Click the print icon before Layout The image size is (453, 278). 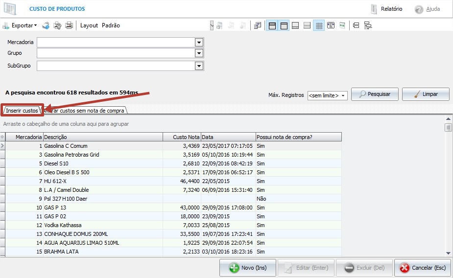click(x=69, y=25)
